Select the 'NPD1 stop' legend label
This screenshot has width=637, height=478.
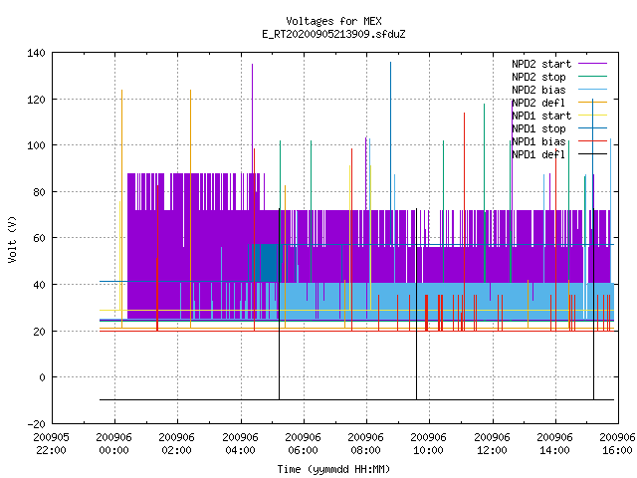[538, 128]
